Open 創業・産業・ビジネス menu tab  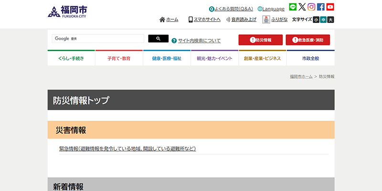click(x=262, y=58)
